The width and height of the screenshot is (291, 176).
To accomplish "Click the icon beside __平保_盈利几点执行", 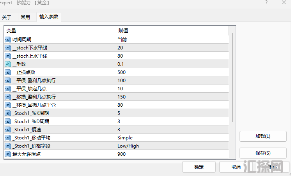I will pyautogui.click(x=8, y=80).
